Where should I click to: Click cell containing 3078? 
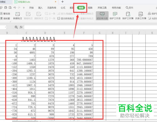[45, 71]
